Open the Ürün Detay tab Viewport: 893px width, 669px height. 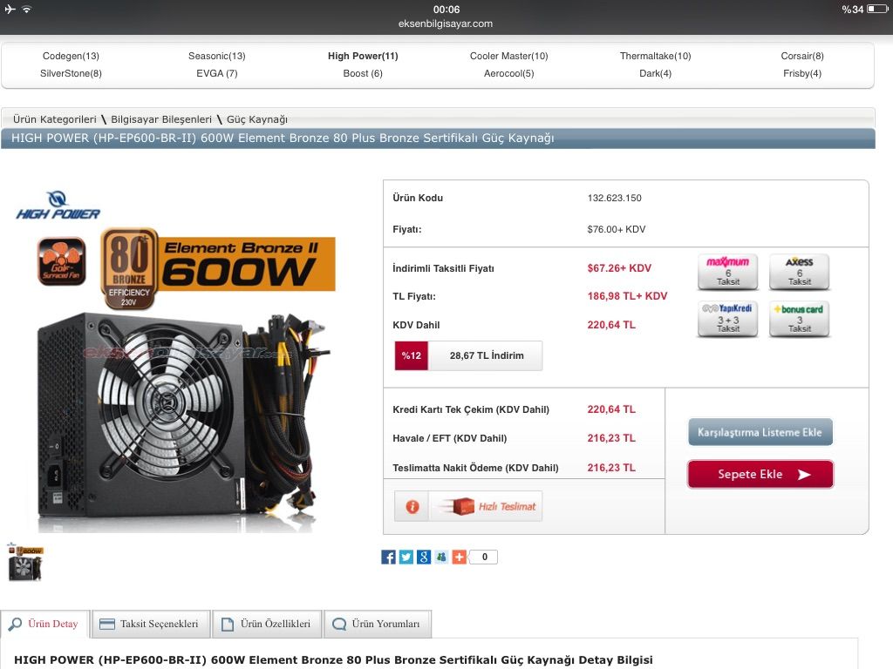coord(45,624)
